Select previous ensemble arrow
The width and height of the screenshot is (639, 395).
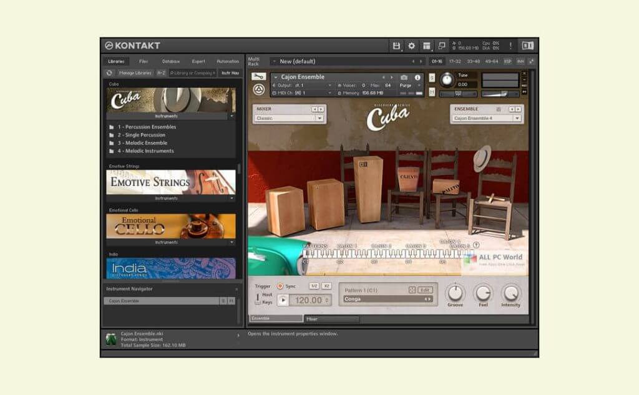pos(512,109)
